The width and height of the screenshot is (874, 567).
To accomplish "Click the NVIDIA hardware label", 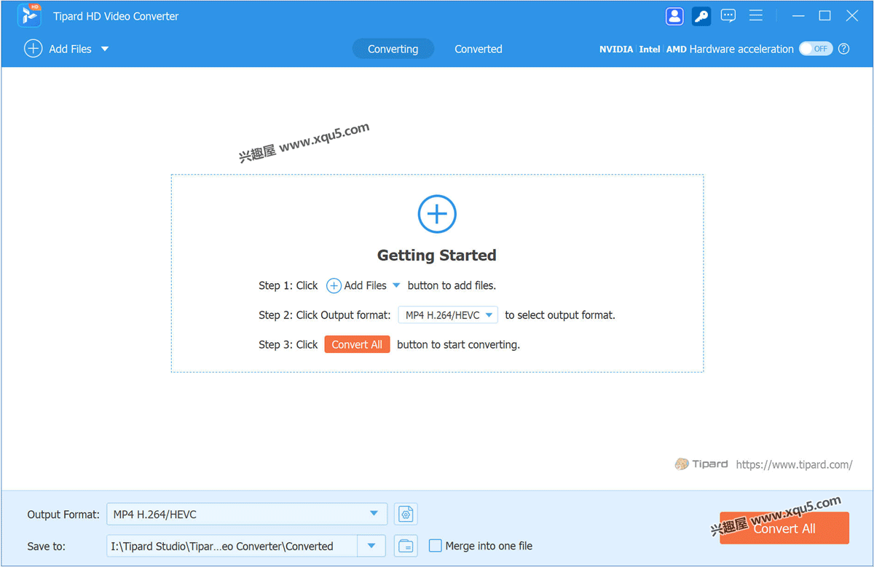I will pyautogui.click(x=616, y=49).
